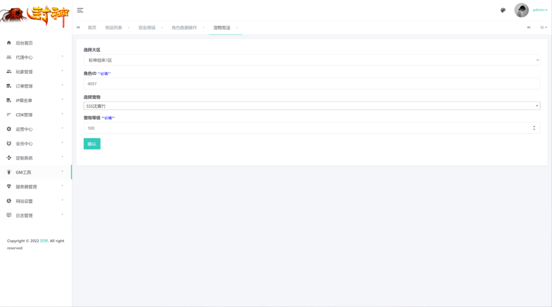
Task: Click the 角色ID input field
Action: 312,83
